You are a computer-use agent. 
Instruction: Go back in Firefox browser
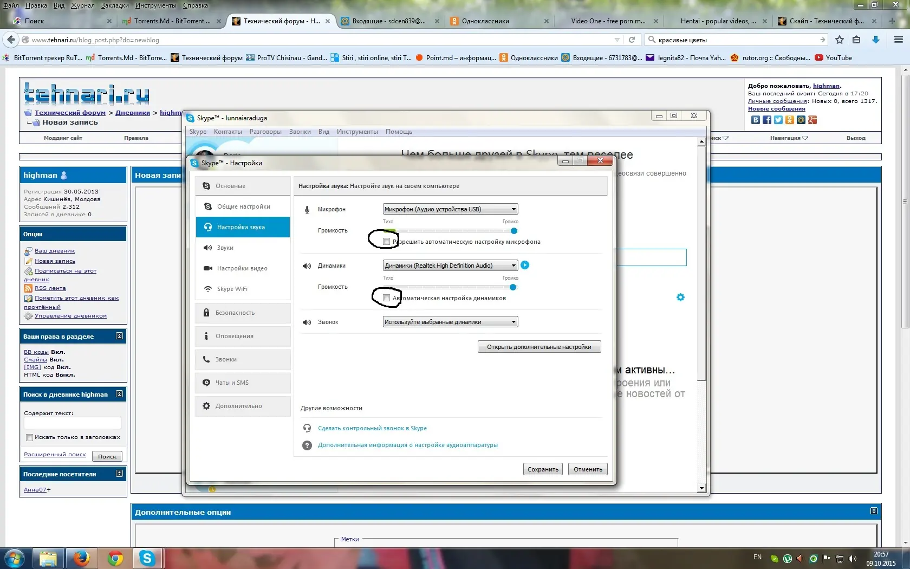(10, 40)
